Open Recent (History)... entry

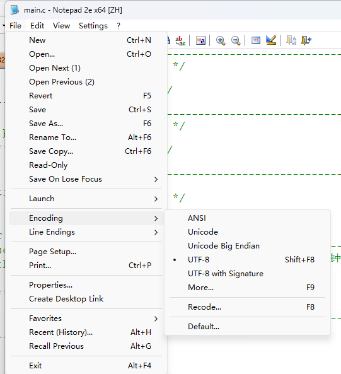click(86, 332)
